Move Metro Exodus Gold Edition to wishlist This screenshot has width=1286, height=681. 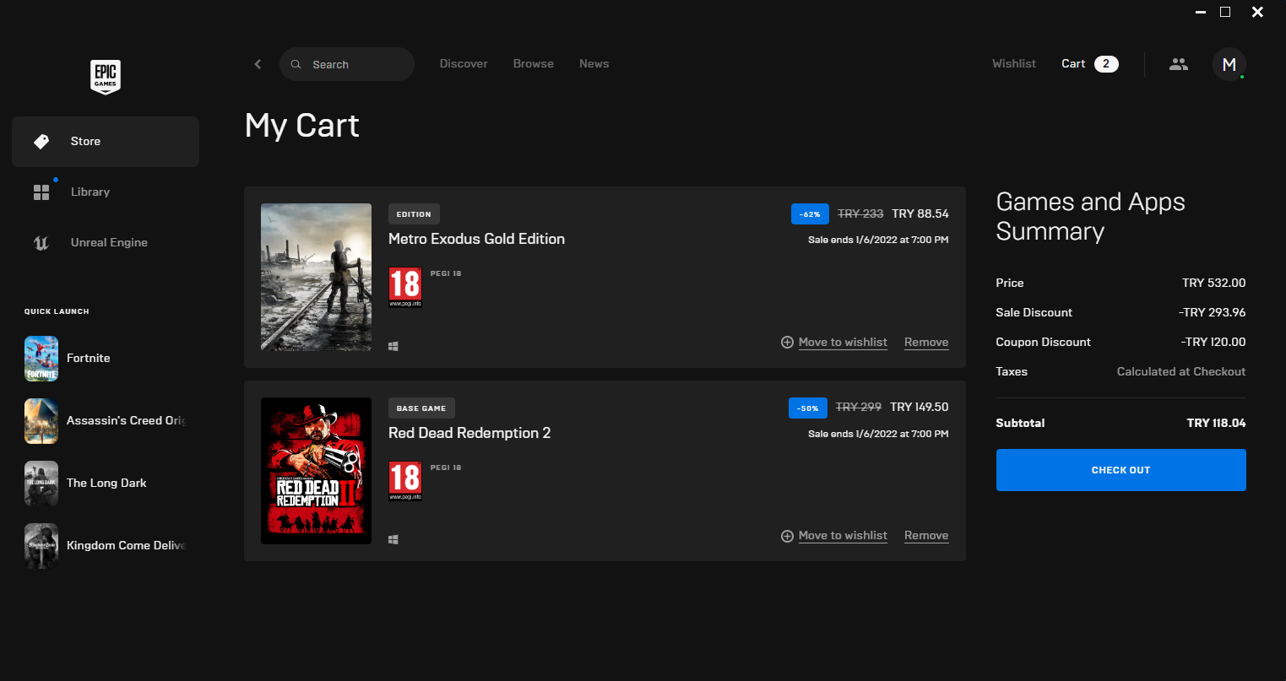pyautogui.click(x=843, y=343)
